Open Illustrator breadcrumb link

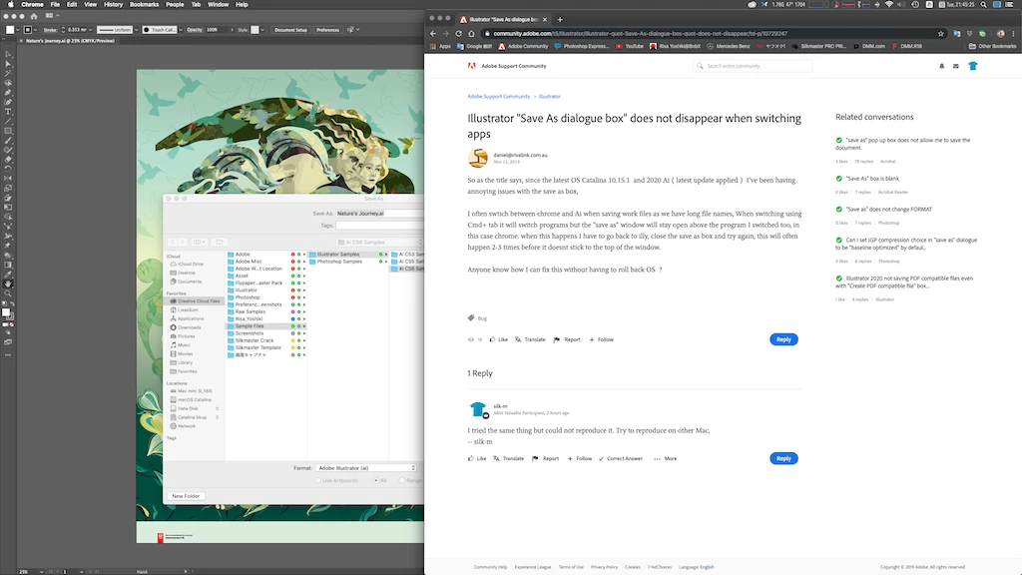tap(550, 97)
